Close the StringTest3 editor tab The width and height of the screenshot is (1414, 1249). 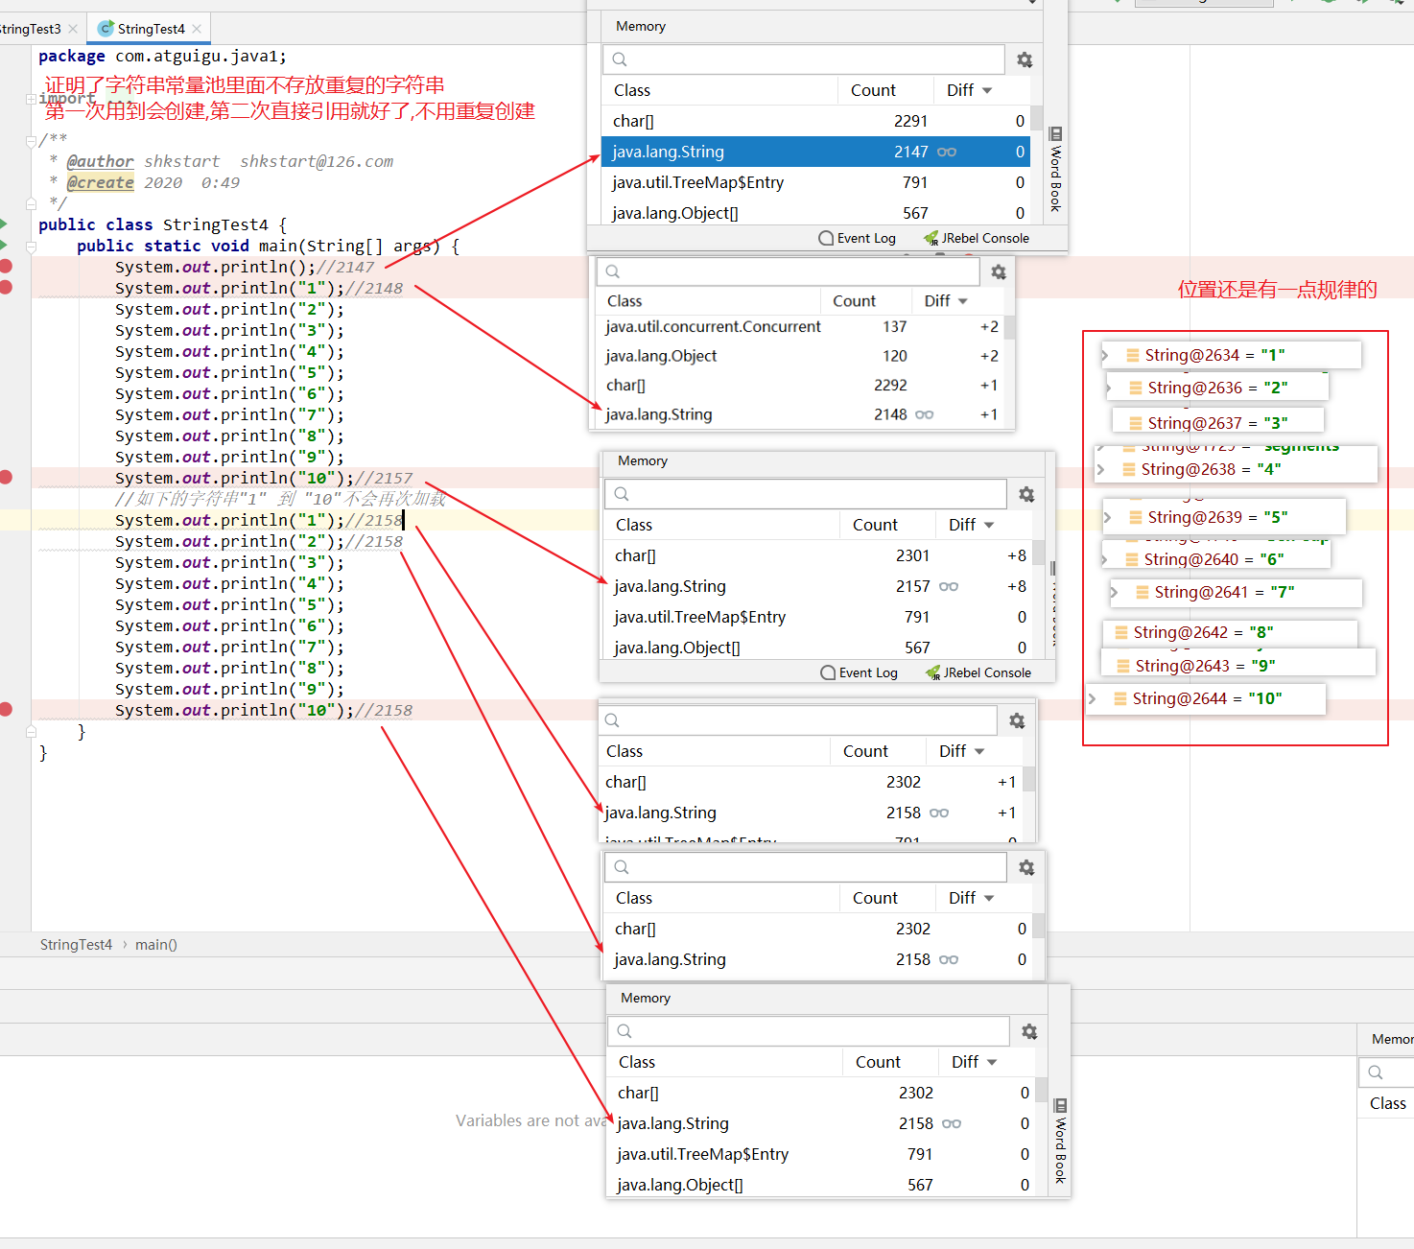(x=73, y=29)
